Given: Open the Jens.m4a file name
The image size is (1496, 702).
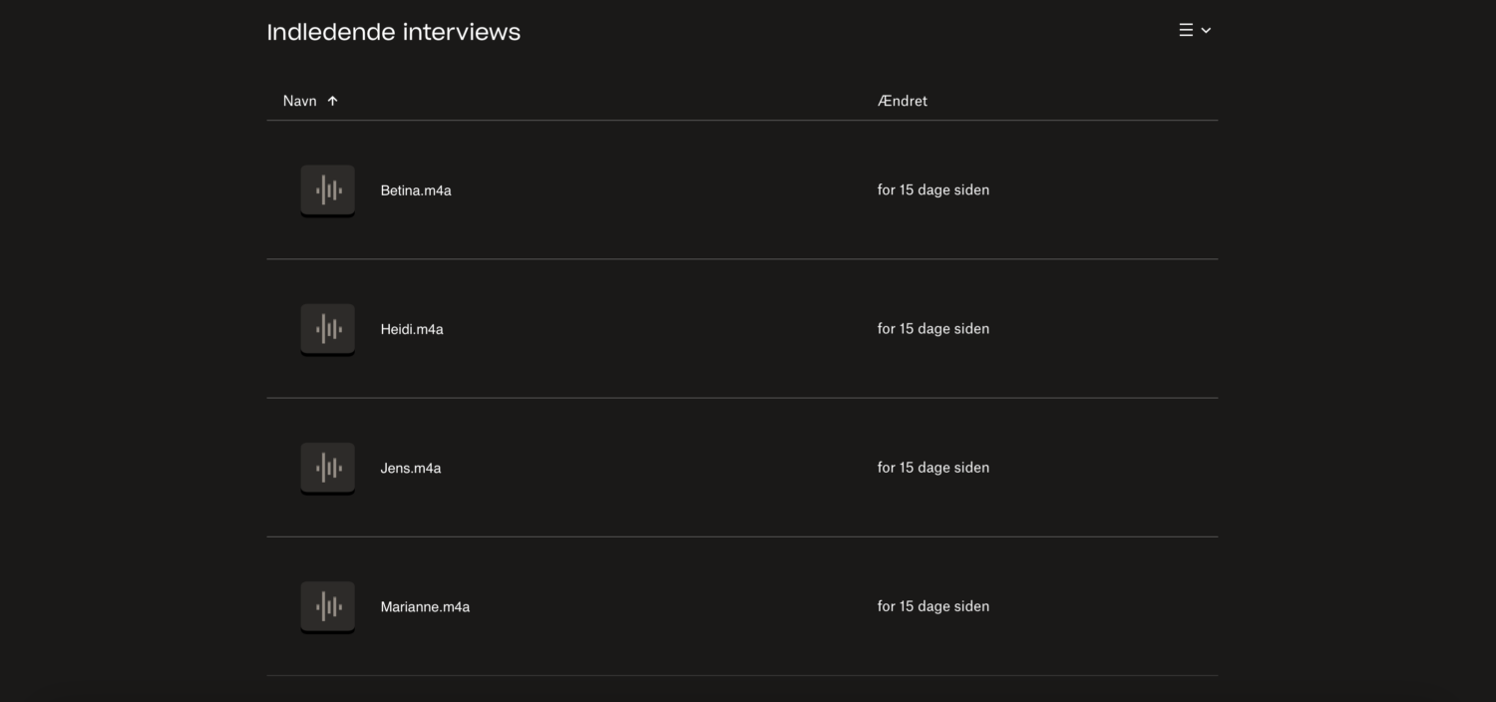Looking at the screenshot, I should coord(411,468).
